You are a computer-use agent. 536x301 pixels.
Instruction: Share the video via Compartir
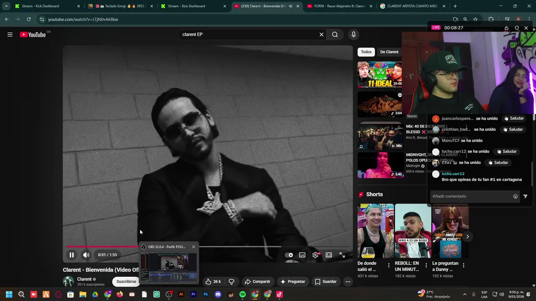pos(257,281)
